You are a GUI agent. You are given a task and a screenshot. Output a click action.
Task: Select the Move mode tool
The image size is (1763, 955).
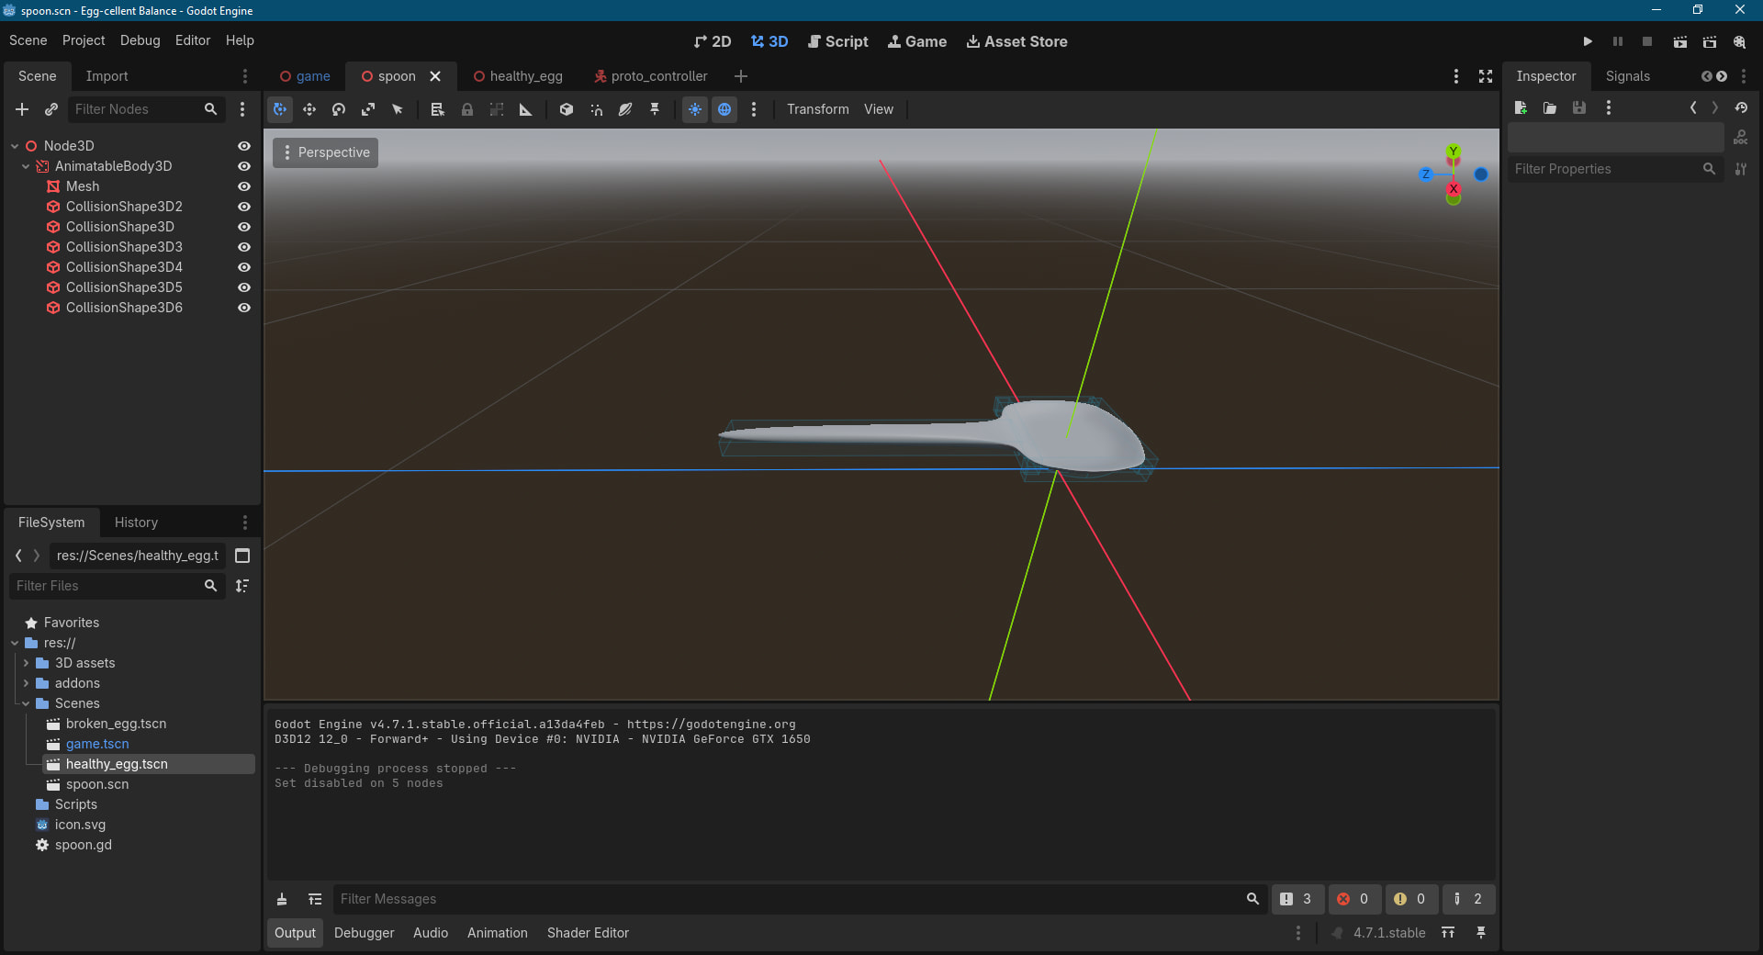(309, 109)
